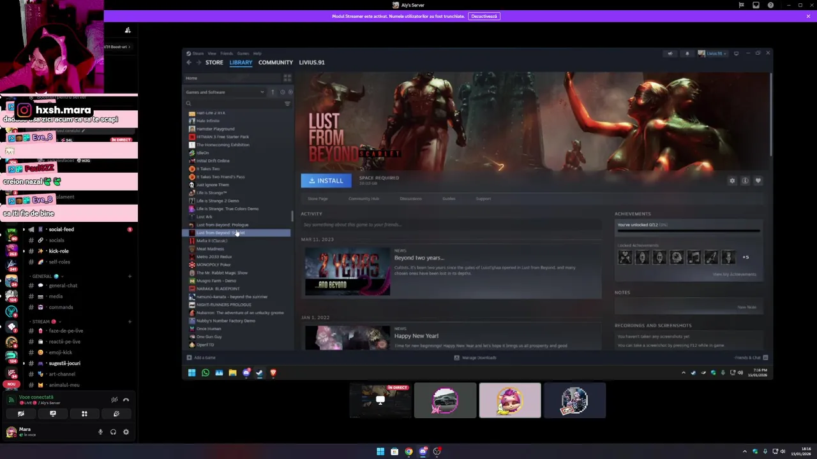Image resolution: width=817 pixels, height=459 pixels.
Task: Deafen with the Discord headphones icon
Action: click(x=113, y=432)
